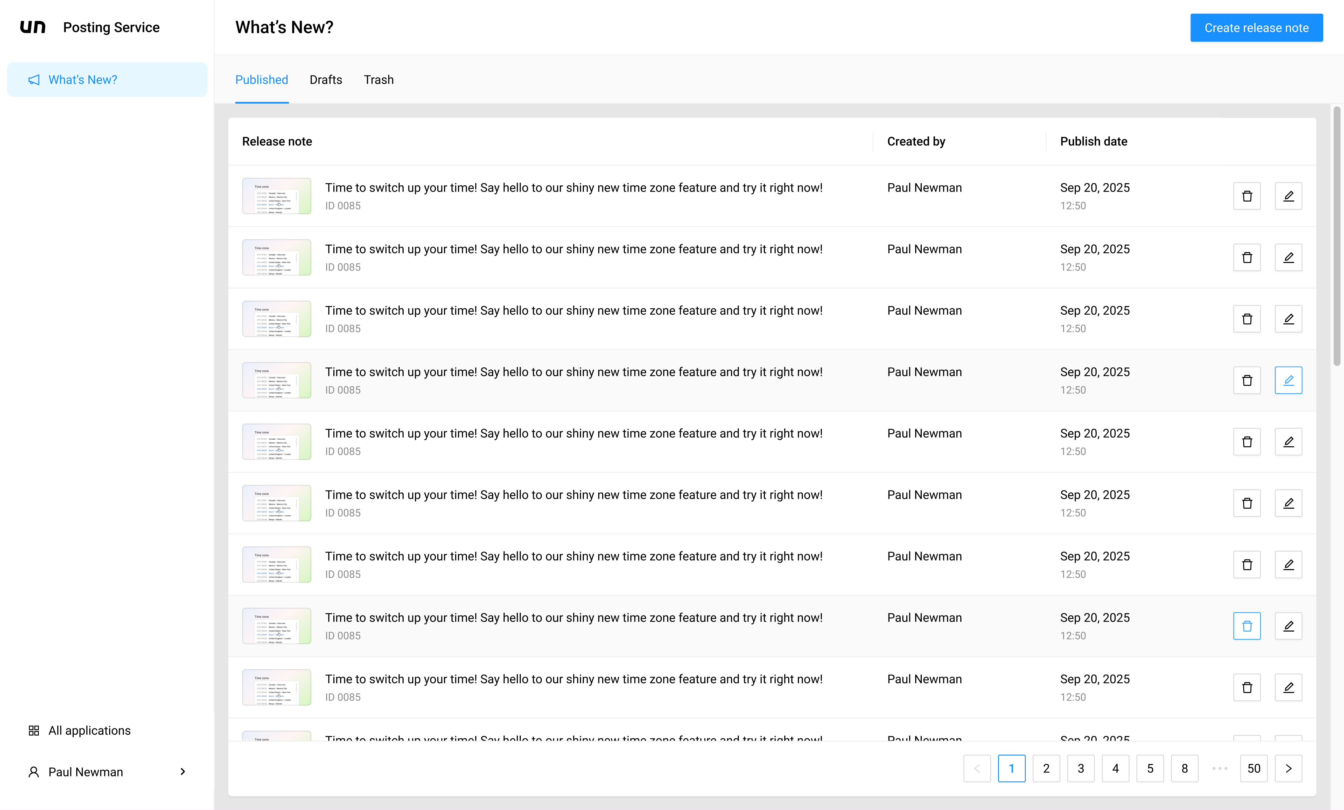Image resolution: width=1344 pixels, height=810 pixels.
Task: Click the megaphone icon beside What's New?
Action: point(34,80)
